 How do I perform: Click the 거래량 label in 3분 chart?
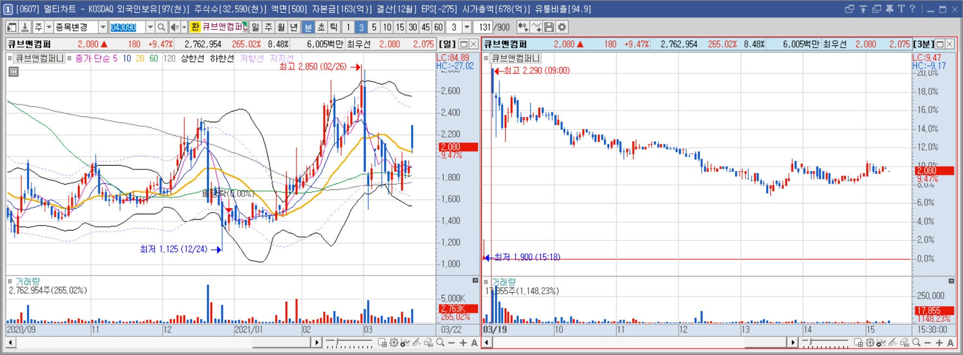point(504,282)
